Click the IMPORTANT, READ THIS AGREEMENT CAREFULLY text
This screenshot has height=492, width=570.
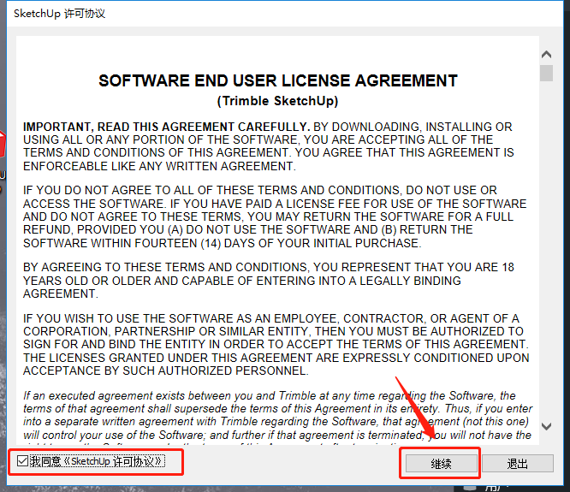(167, 127)
